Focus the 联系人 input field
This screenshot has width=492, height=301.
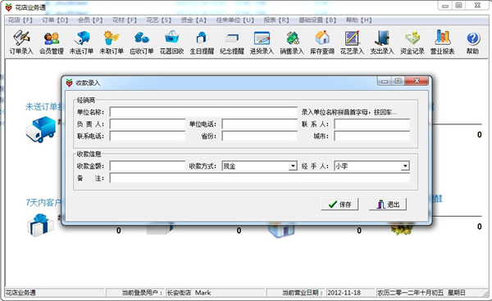pos(371,124)
